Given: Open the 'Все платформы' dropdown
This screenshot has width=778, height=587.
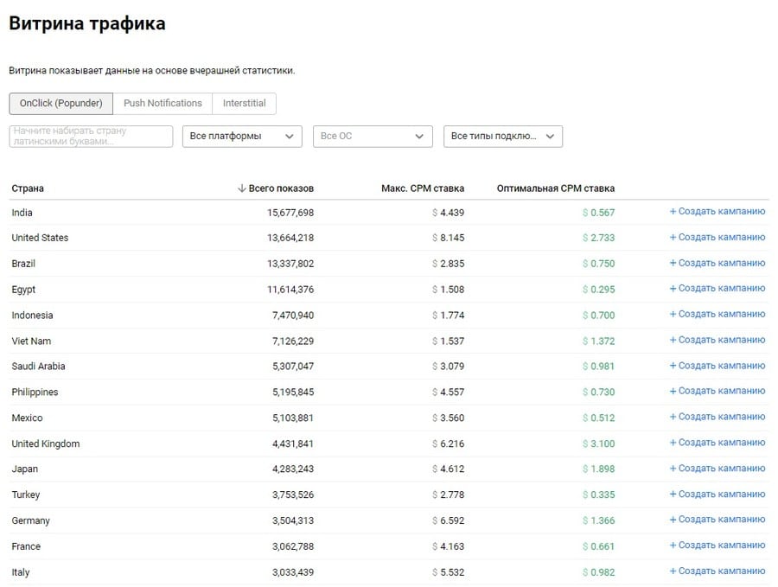Looking at the screenshot, I should coord(242,136).
